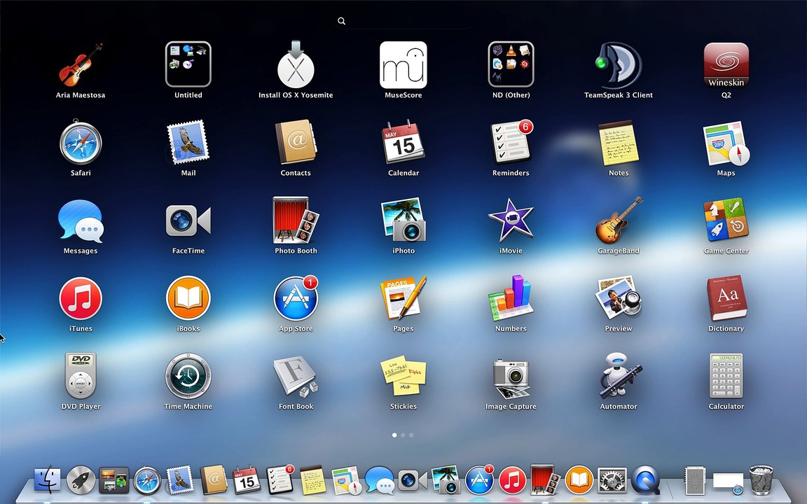This screenshot has width=807, height=504.
Task: Open Messages in the Launchpad grid
Action: pyautogui.click(x=81, y=221)
